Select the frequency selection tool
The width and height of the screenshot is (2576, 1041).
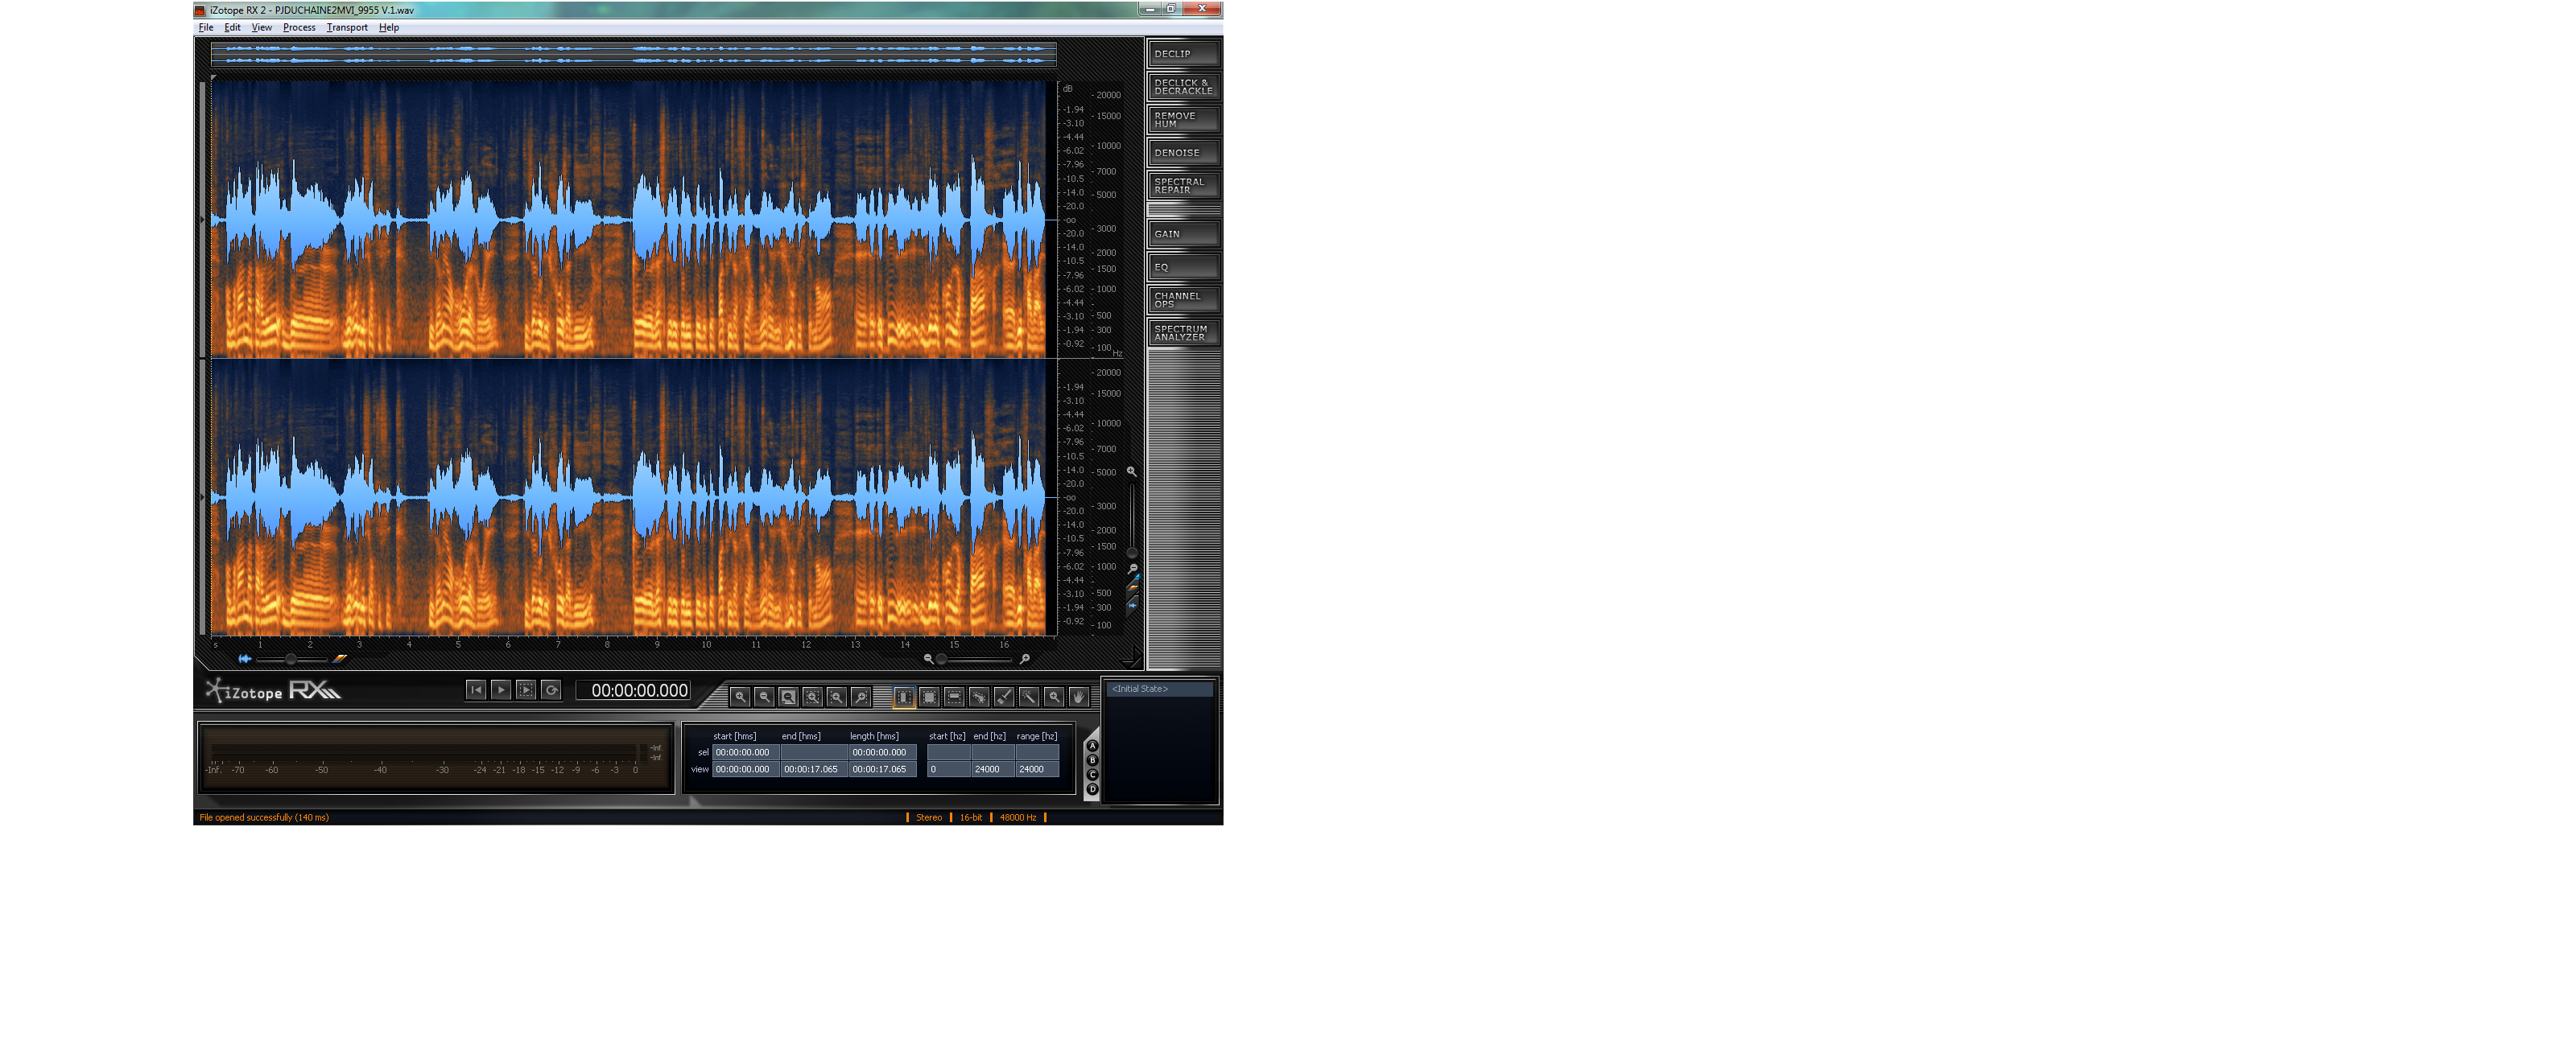tap(954, 697)
